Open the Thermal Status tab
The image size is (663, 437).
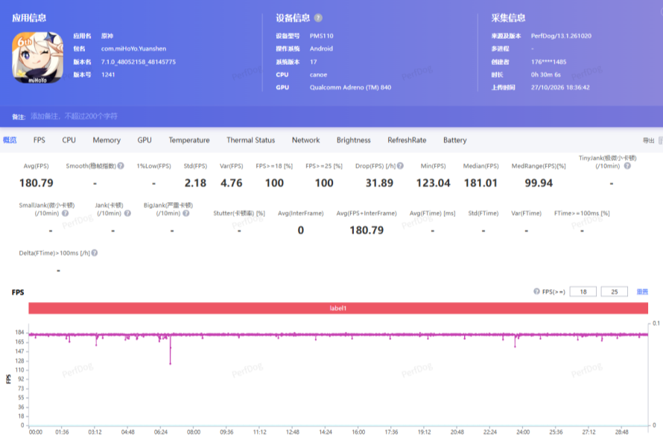(x=251, y=140)
